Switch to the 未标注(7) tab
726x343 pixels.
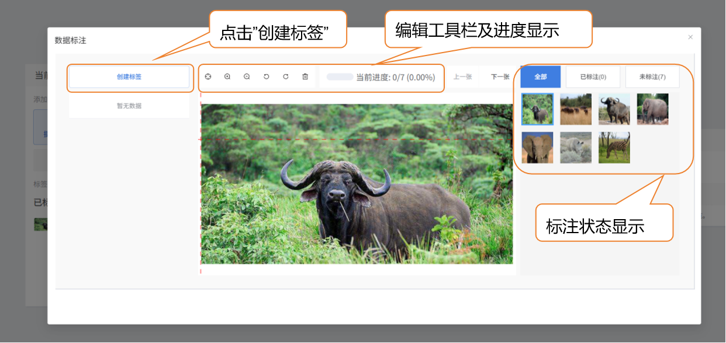pyautogui.click(x=652, y=77)
